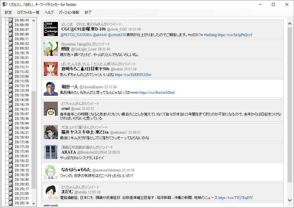Click the CGC Child Guidance Canbadge avatar
This screenshot has height=208, width=294.
click(x=51, y=29)
